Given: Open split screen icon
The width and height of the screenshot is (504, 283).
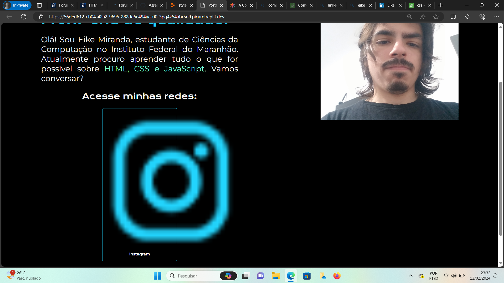Looking at the screenshot, I should tap(453, 17).
